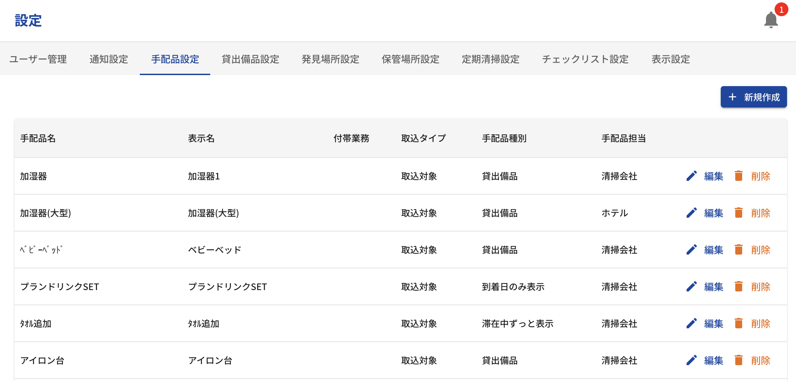This screenshot has width=796, height=381.
Task: Go to the チェックリスト設定 tab
Action: point(585,59)
